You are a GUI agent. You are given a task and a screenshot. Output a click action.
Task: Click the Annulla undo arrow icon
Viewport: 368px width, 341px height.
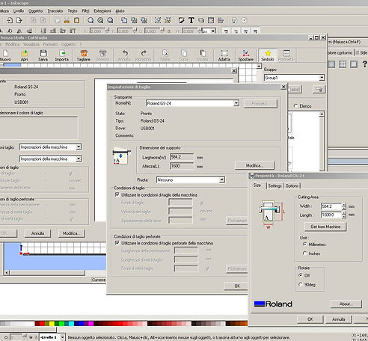point(124,53)
